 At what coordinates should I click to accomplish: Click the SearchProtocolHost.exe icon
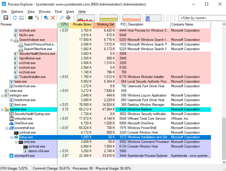[21, 45]
